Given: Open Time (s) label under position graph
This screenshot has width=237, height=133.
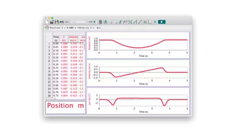Looking at the screenshot, I should coord(143,56).
